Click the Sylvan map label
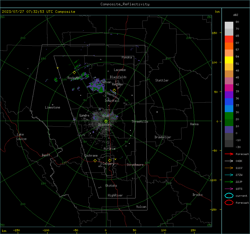This screenshot has width=250, height=234. (x=106, y=82)
